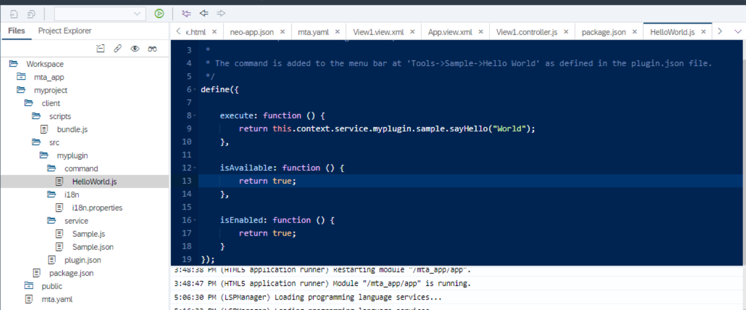This screenshot has width=746, height=310.
Task: Close the package.json tab
Action: pos(634,32)
